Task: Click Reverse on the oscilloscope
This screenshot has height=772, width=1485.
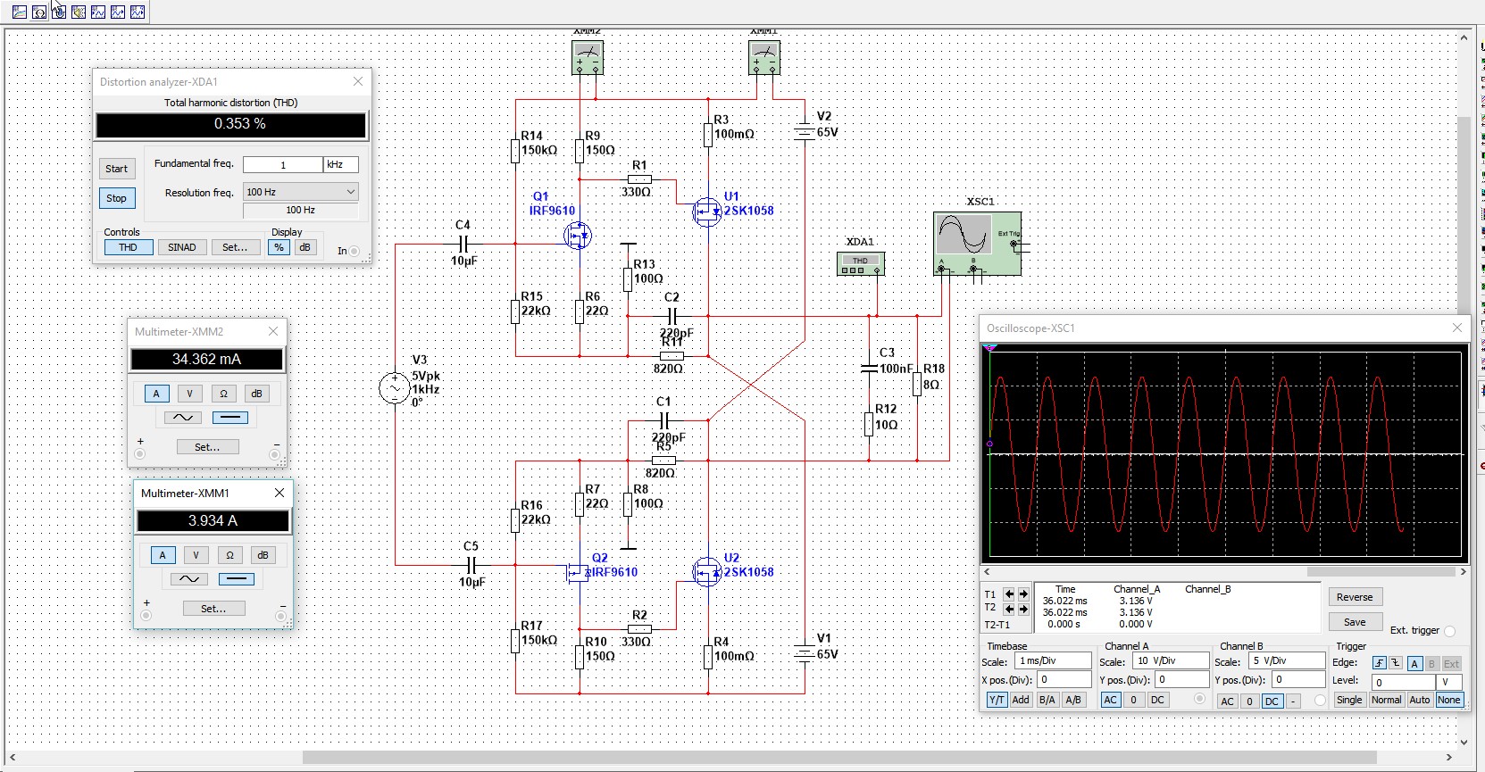Action: [1355, 597]
